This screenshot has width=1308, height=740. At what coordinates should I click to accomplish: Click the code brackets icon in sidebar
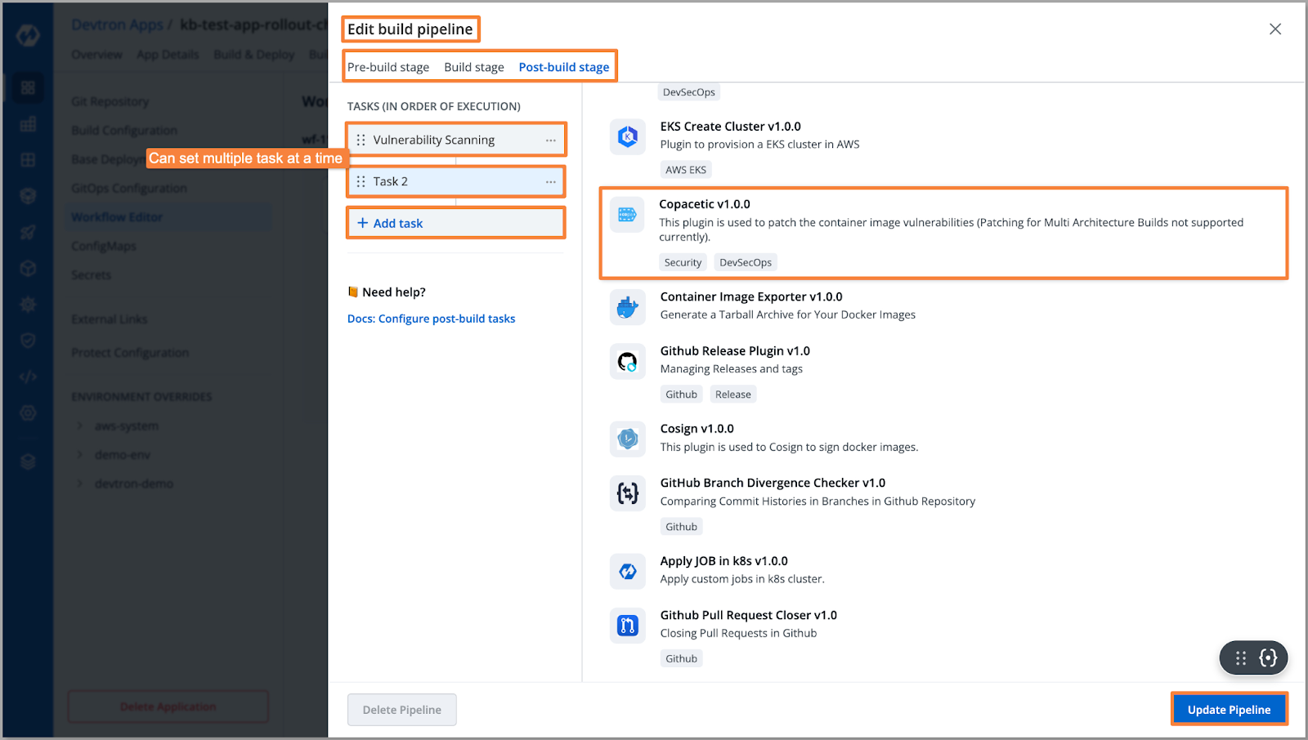pos(28,377)
